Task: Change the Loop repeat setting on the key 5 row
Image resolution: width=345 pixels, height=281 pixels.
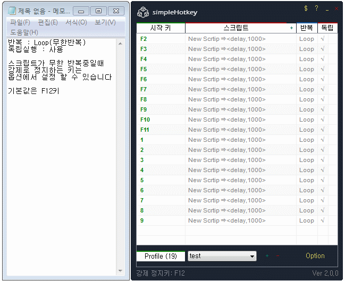Action: click(x=307, y=180)
